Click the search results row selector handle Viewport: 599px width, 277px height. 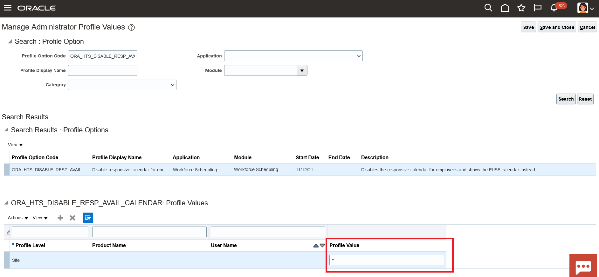(x=7, y=170)
